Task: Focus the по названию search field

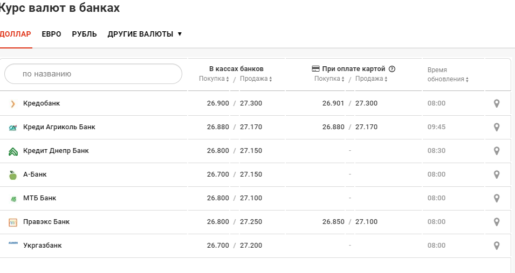Action: point(93,74)
